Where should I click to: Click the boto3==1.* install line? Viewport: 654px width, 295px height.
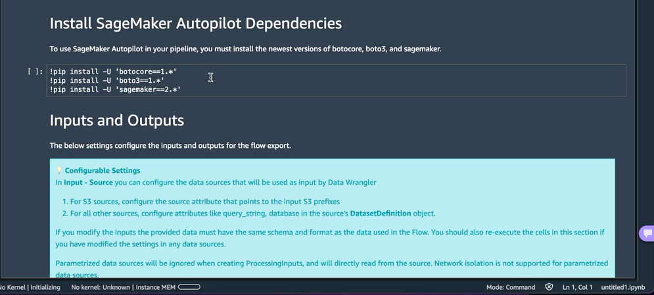coord(106,80)
